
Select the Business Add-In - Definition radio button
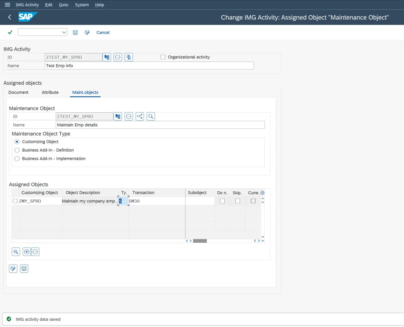point(17,150)
